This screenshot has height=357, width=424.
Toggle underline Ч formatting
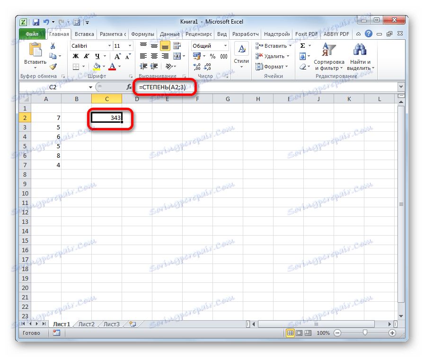coord(97,56)
